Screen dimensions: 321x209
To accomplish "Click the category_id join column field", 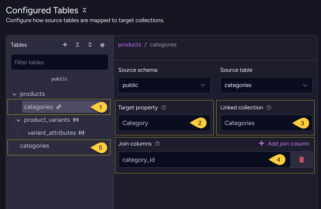I will tap(204, 160).
